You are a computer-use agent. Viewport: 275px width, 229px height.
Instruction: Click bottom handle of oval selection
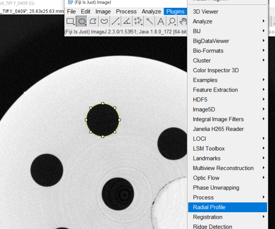point(103,136)
